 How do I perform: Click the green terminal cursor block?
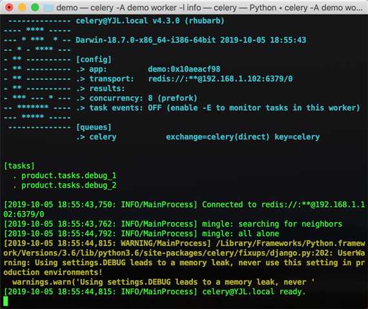(6, 301)
